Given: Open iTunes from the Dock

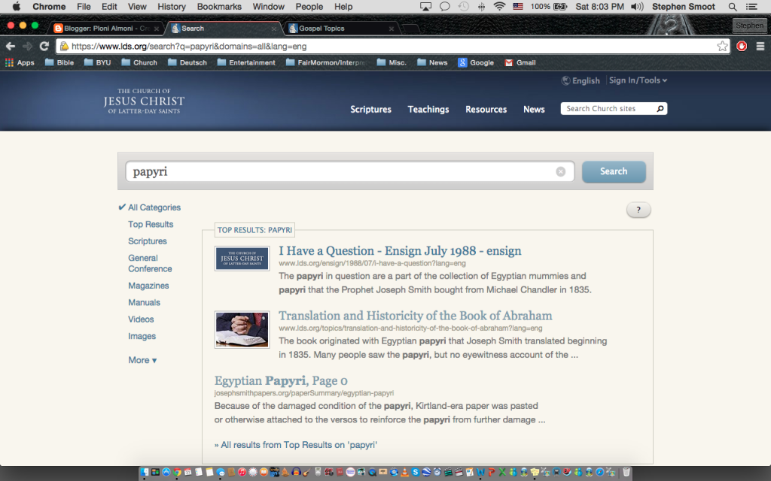Looking at the screenshot, I should [x=242, y=472].
